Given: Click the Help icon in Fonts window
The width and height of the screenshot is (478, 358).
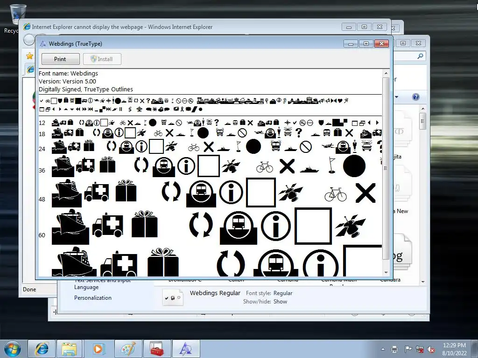Looking at the screenshot, I should coord(416,97).
